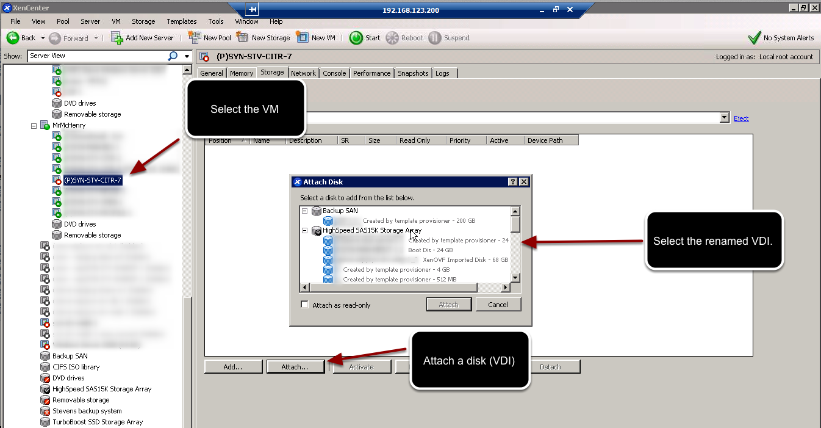Image resolution: width=821 pixels, height=428 pixels.
Task: Select the (P)SYN-STV-CITR-7 VM
Action: pyautogui.click(x=93, y=180)
